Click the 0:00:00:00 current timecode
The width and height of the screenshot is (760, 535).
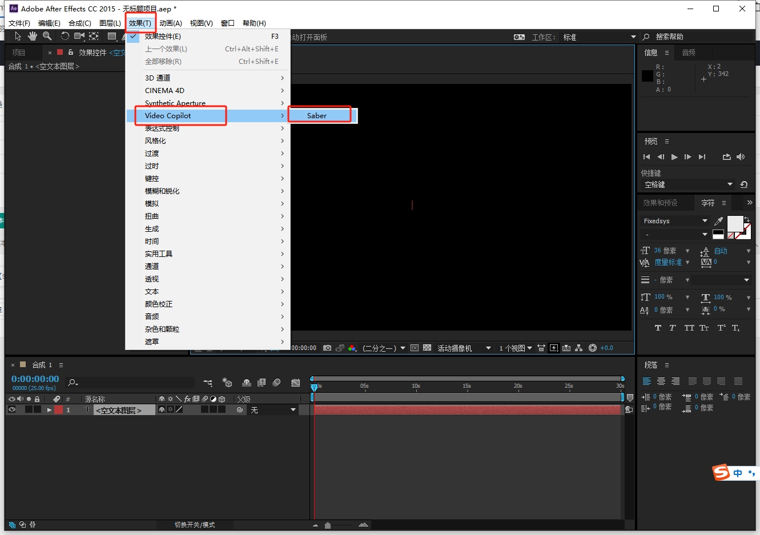35,379
